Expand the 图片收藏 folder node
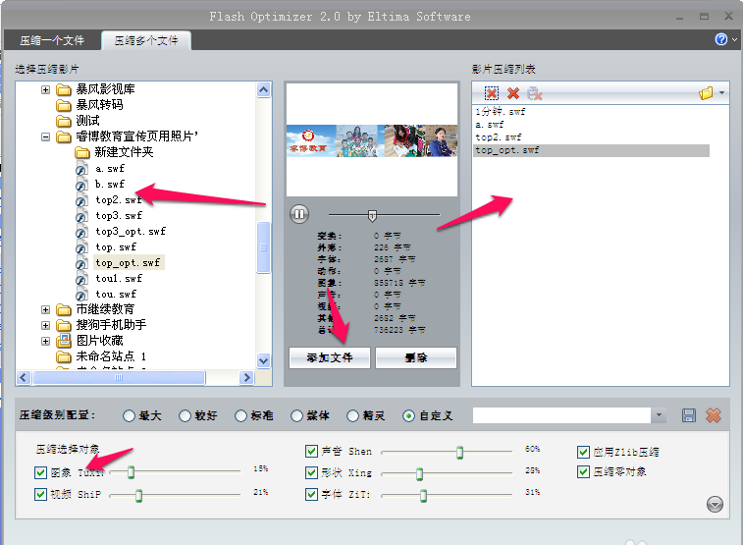This screenshot has height=545, width=743. pos(45,341)
